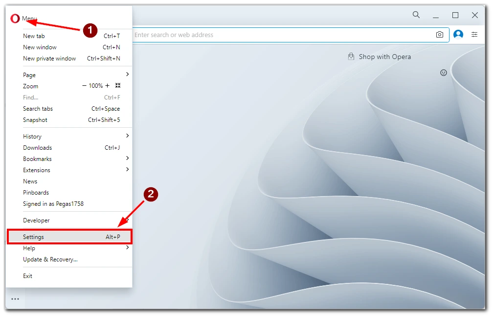
Task: Decrease zoom with the minus button
Action: tap(84, 85)
